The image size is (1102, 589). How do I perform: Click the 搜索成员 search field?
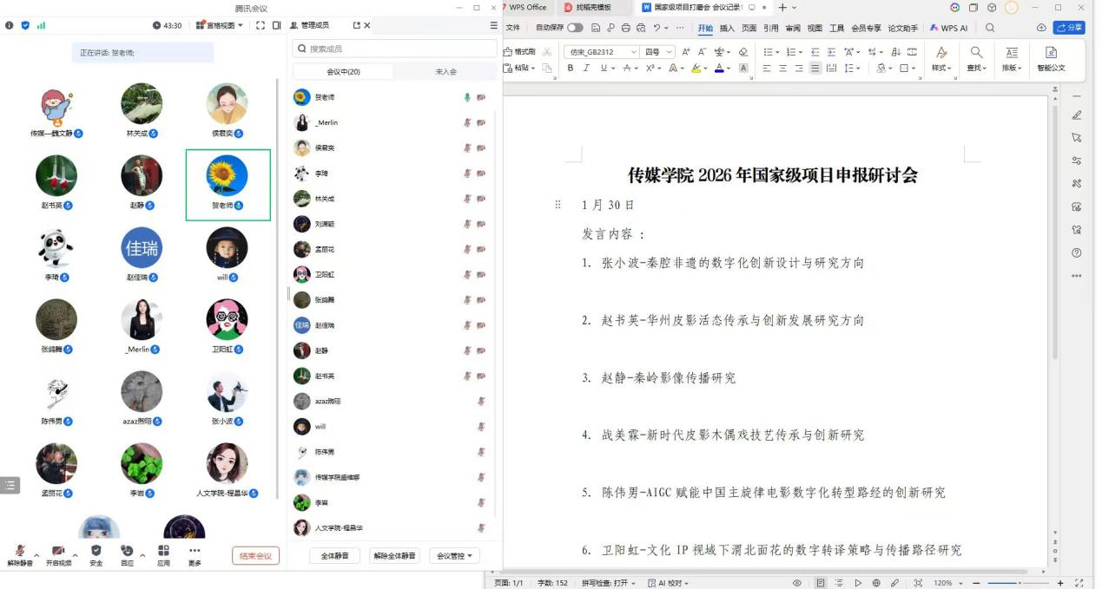[x=395, y=49]
